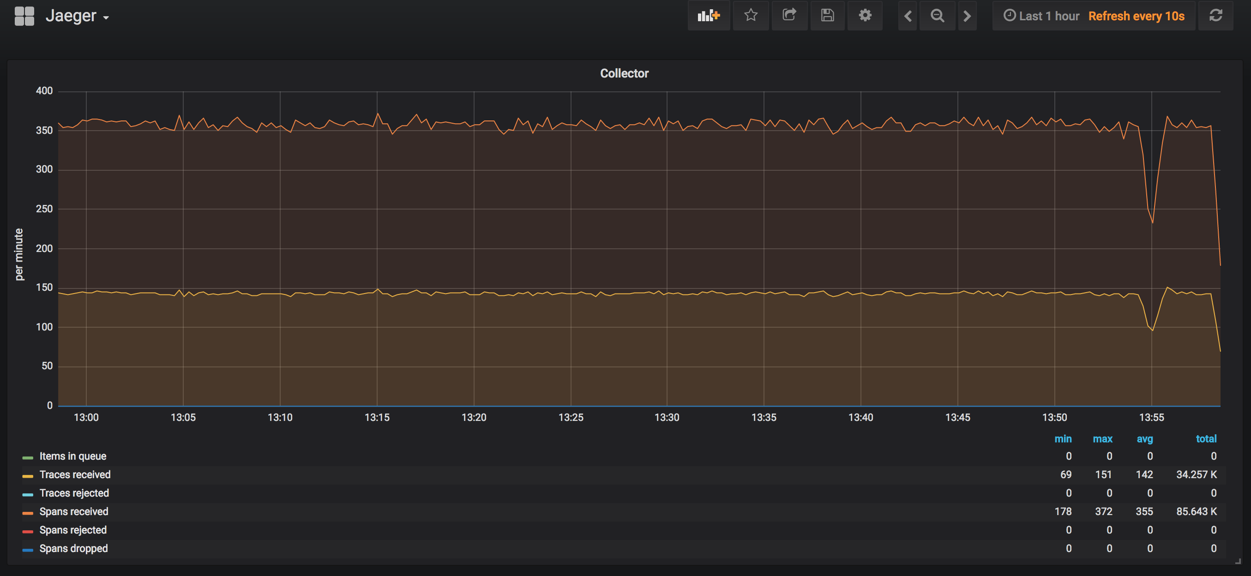Viewport: 1251px width, 576px height.
Task: Zoom out the time range
Action: [937, 16]
